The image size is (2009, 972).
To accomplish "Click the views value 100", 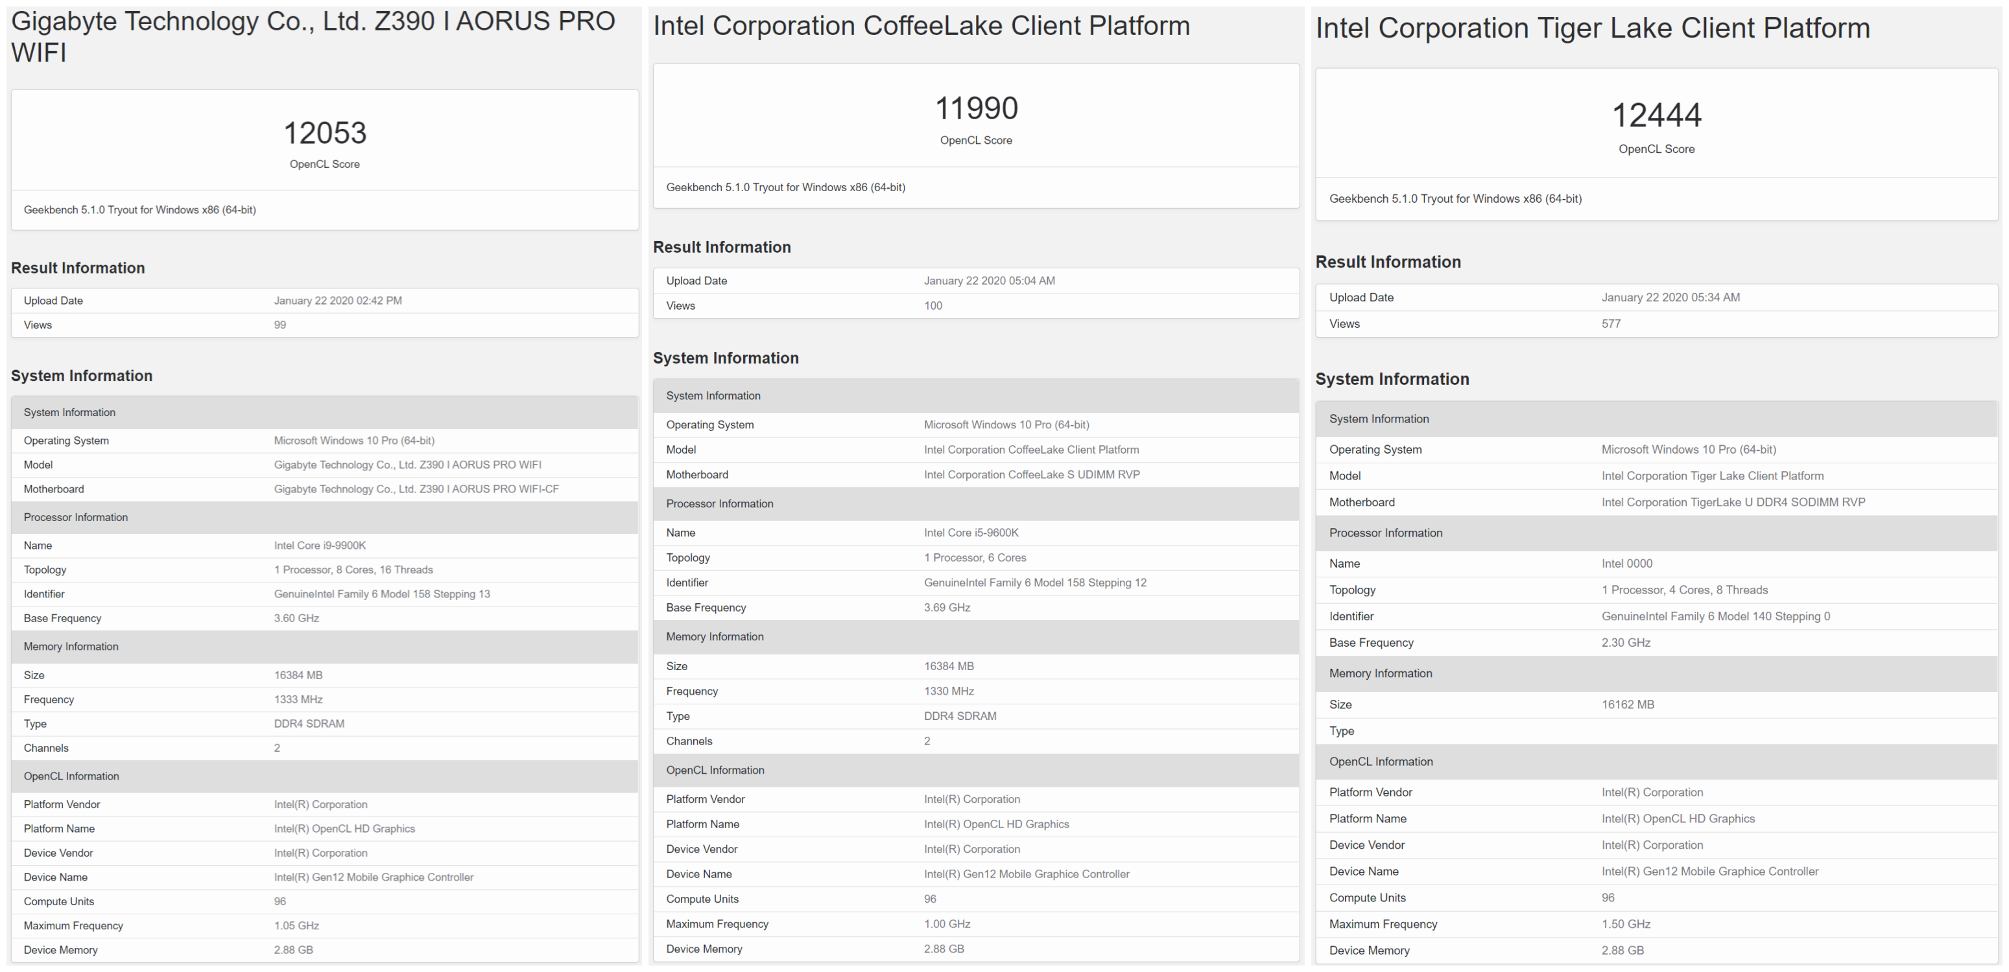I will click(933, 306).
